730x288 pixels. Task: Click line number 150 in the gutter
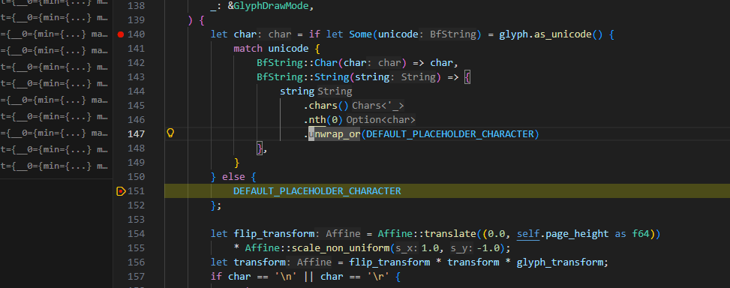tap(137, 177)
